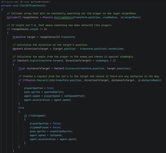The height and width of the screenshot is (153, 166).
Task: Click the 'Transform' type before target
Action: 19,37
